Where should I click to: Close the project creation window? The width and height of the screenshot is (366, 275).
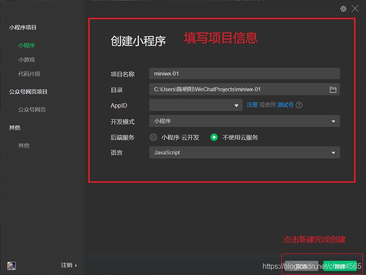[x=355, y=9]
